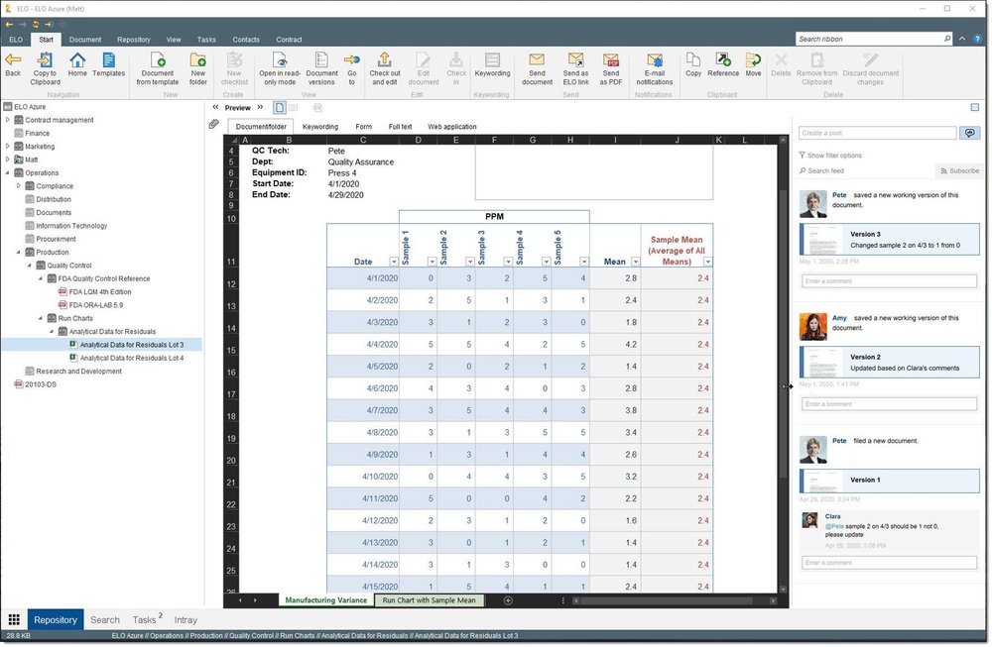Screen dimensions: 992x647
Task: Click horizontal scrollbar of spreadsheet
Action: pyautogui.click(x=667, y=600)
